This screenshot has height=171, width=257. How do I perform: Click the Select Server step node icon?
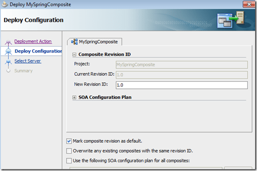click(8, 62)
